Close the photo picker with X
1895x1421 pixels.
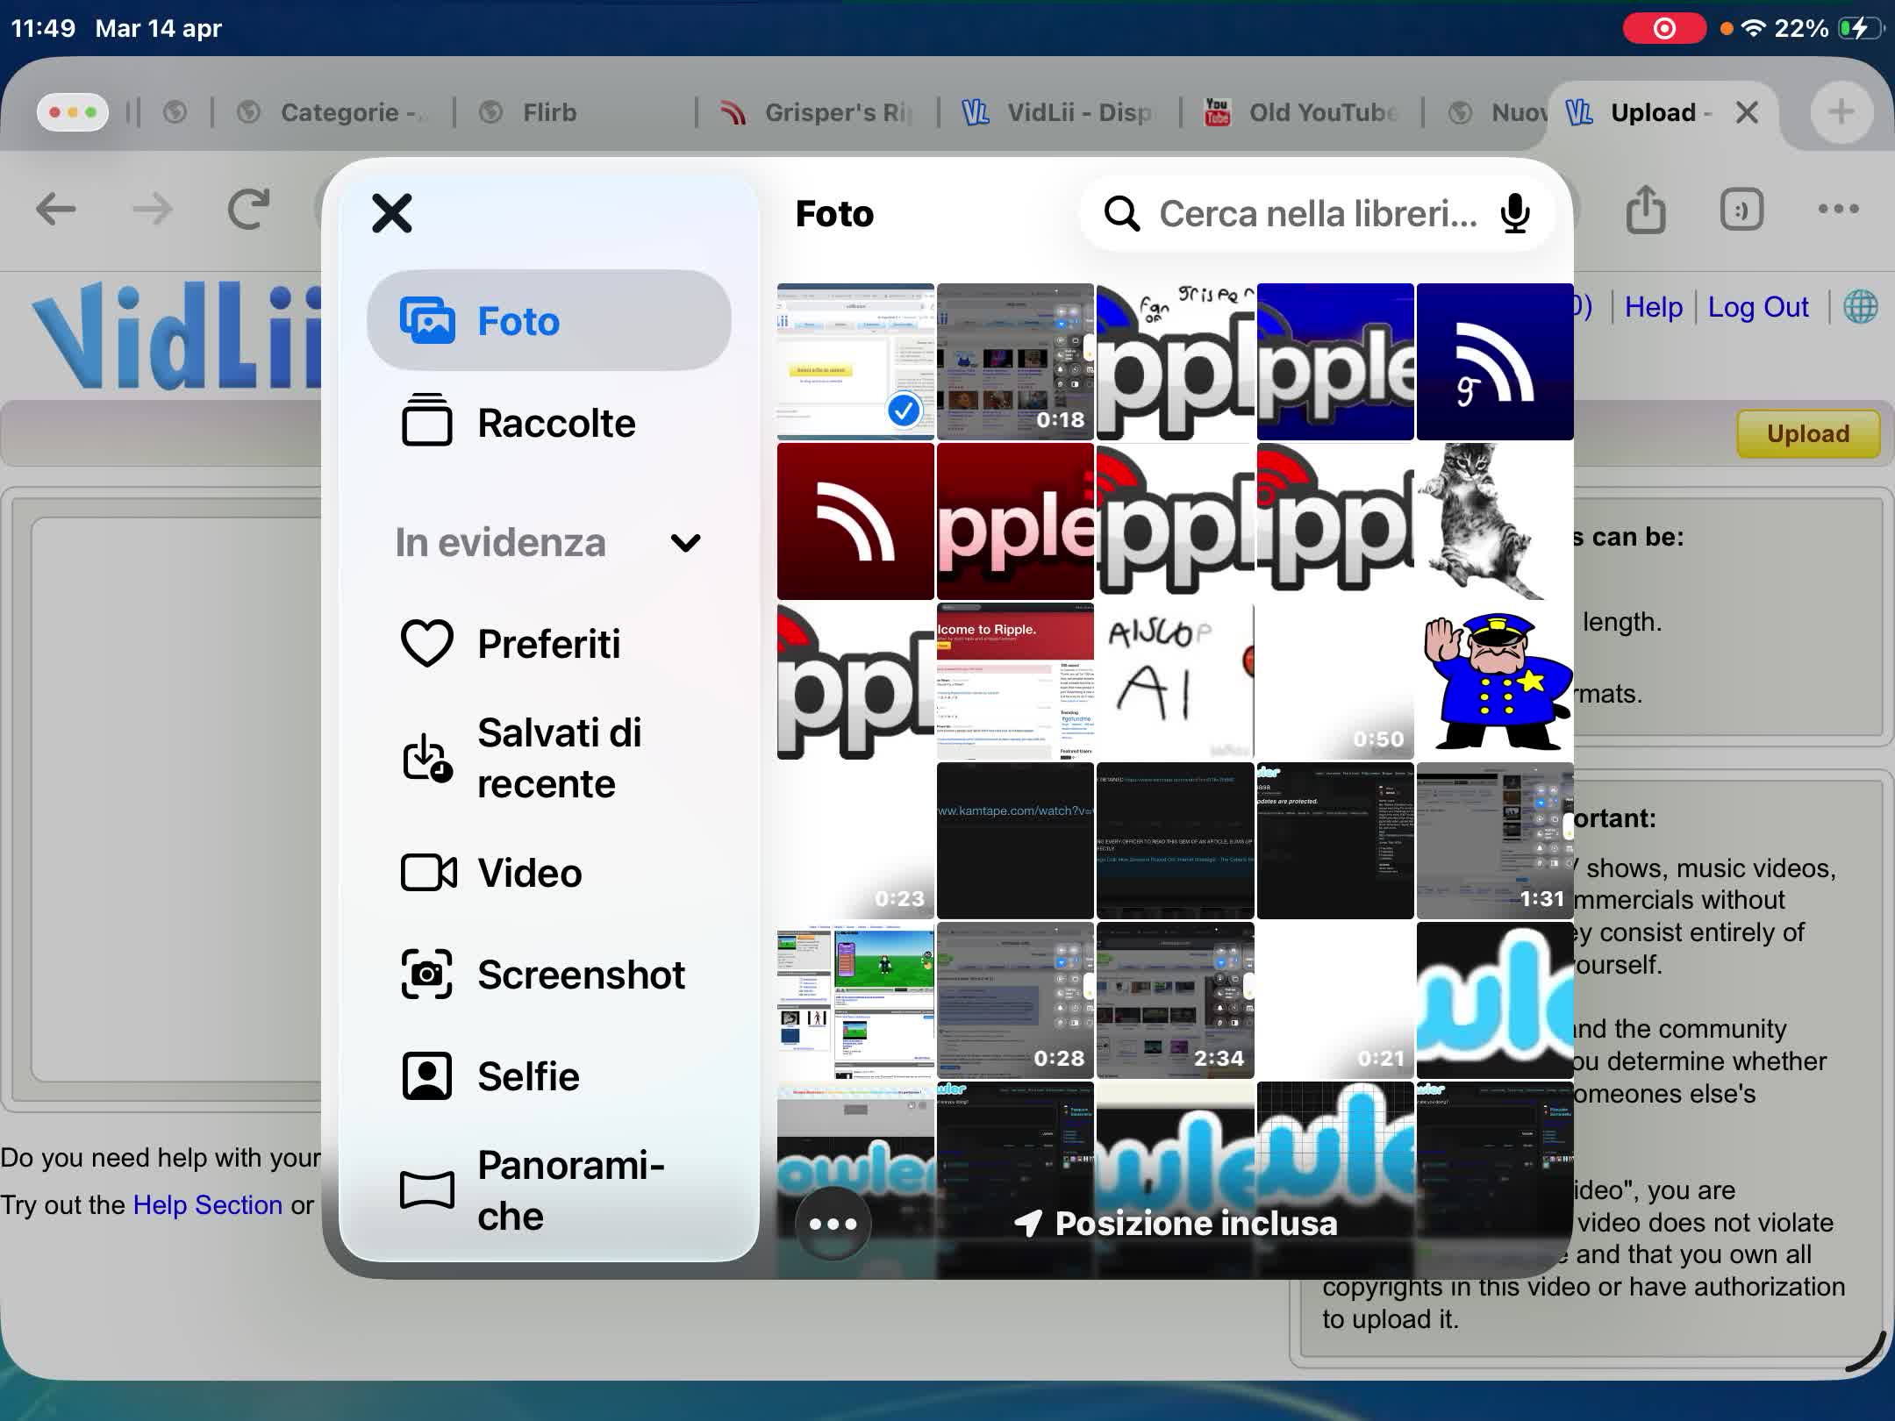click(x=391, y=213)
